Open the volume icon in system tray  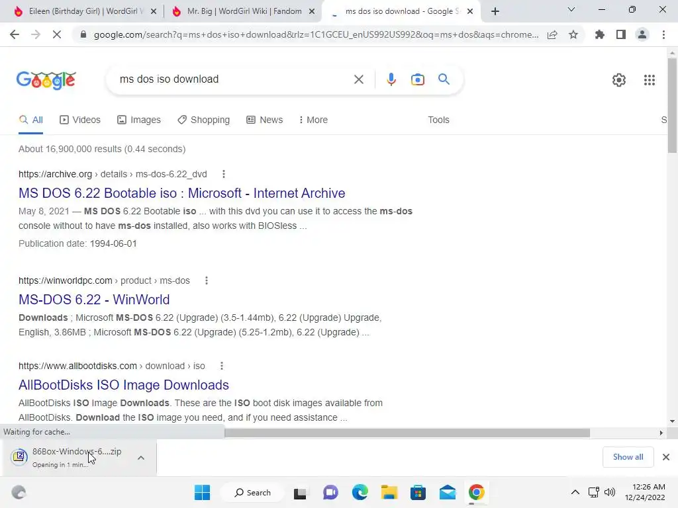click(610, 492)
